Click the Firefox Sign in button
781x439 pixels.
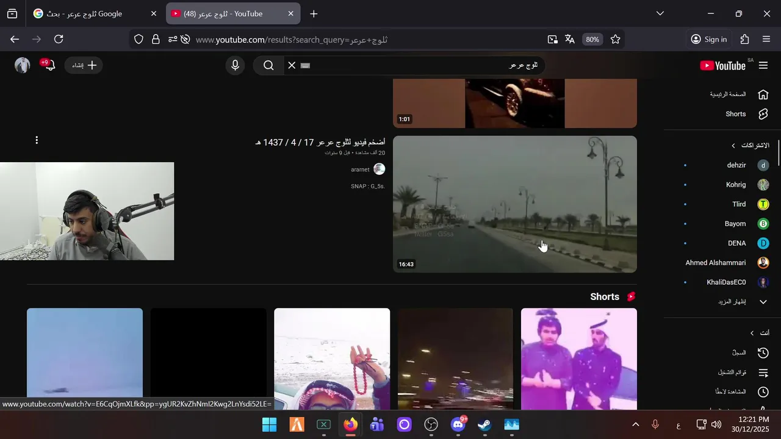708,39
